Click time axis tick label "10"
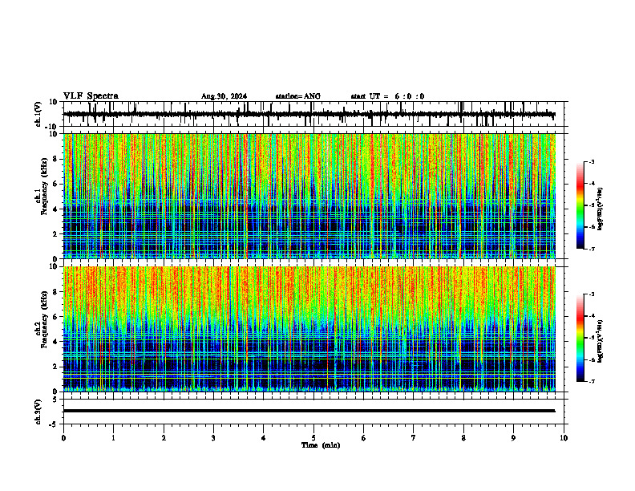 tap(564, 438)
